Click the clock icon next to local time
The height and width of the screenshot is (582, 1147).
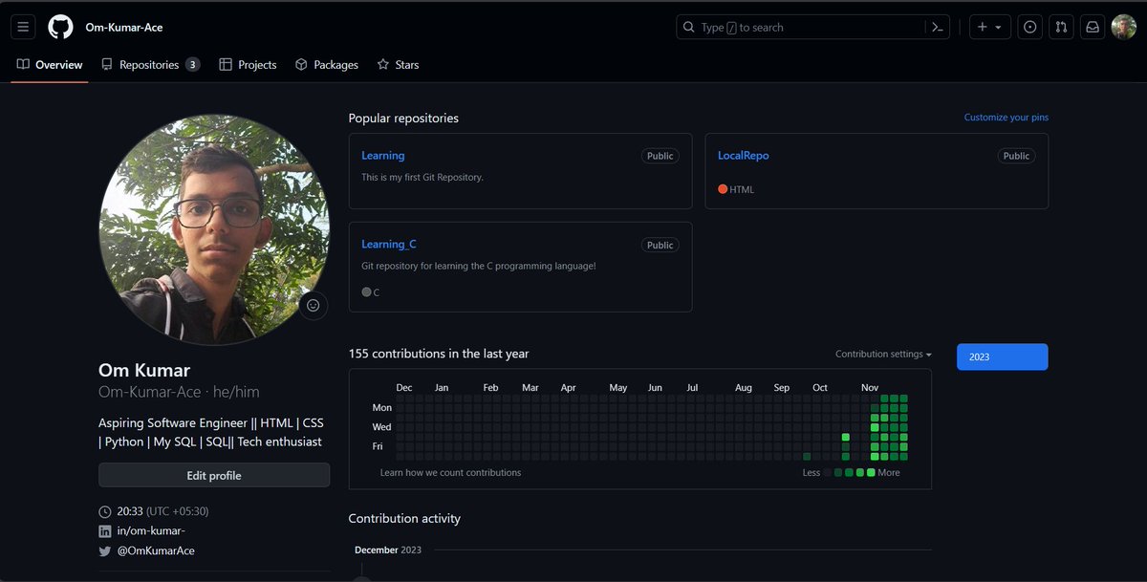[104, 510]
